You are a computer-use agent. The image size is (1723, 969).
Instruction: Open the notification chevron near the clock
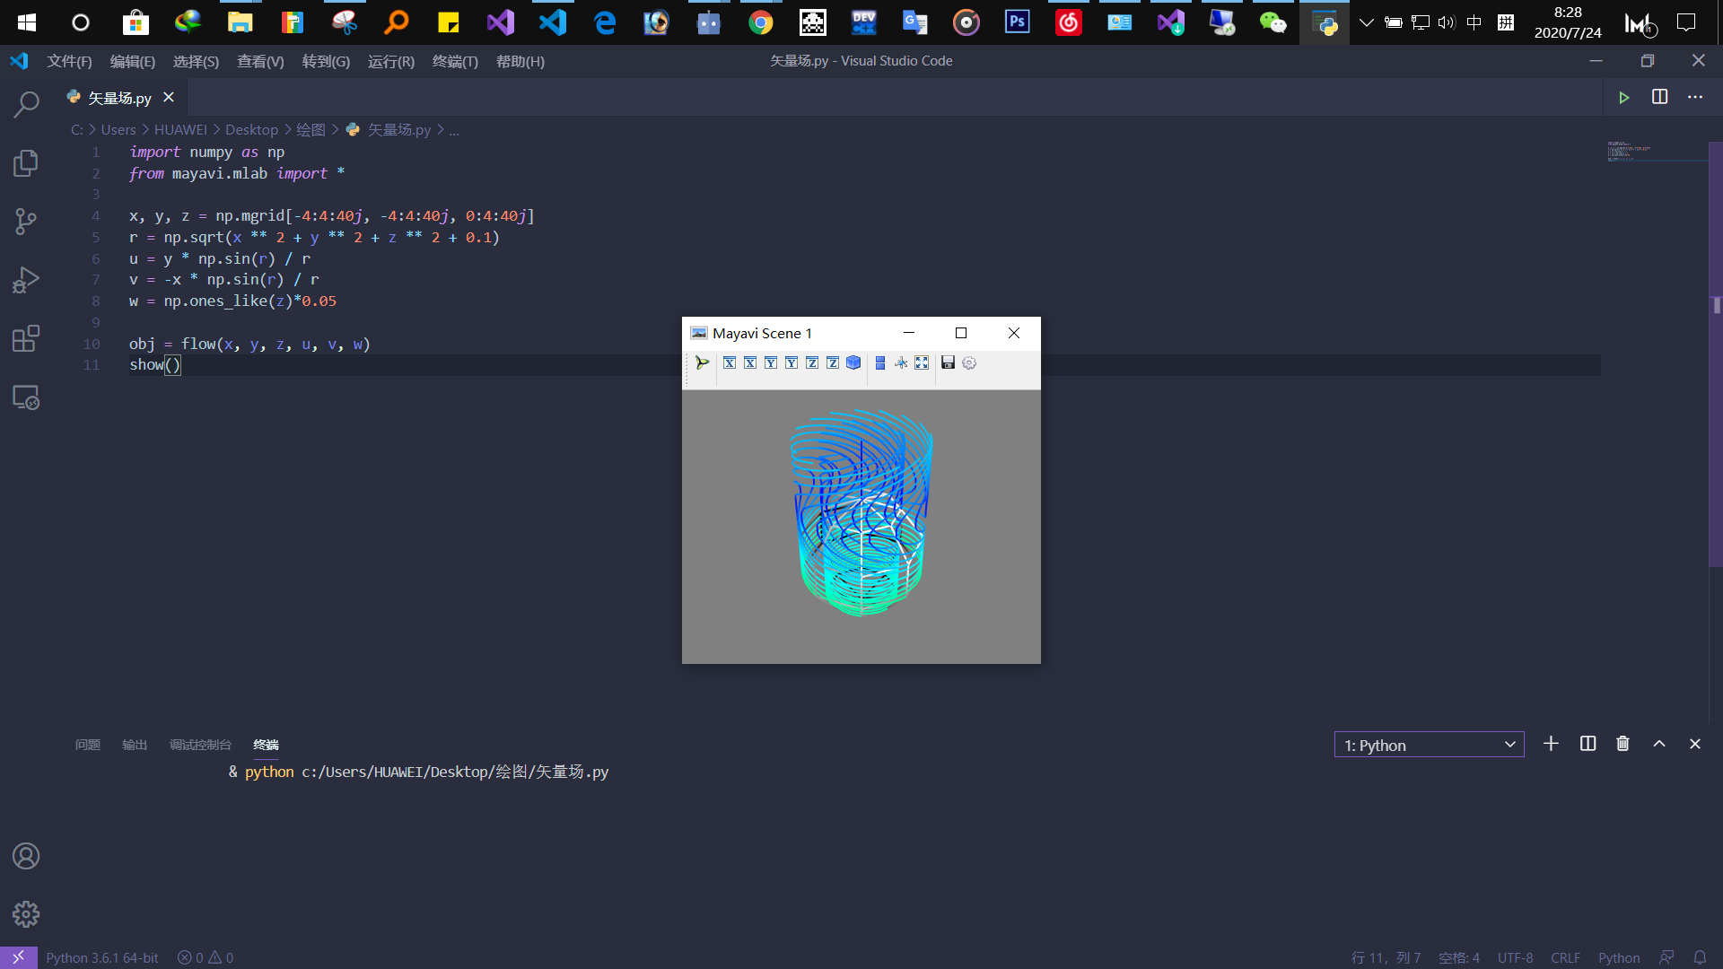[1367, 22]
